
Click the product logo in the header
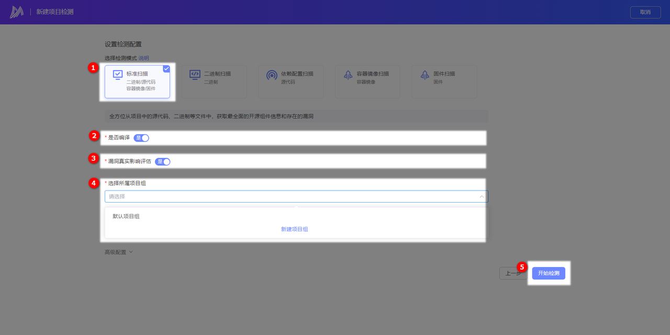coord(17,12)
